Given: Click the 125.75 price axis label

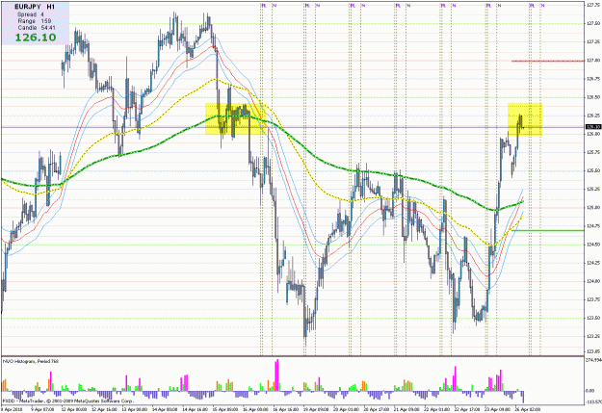Looking at the screenshot, I should (593, 152).
